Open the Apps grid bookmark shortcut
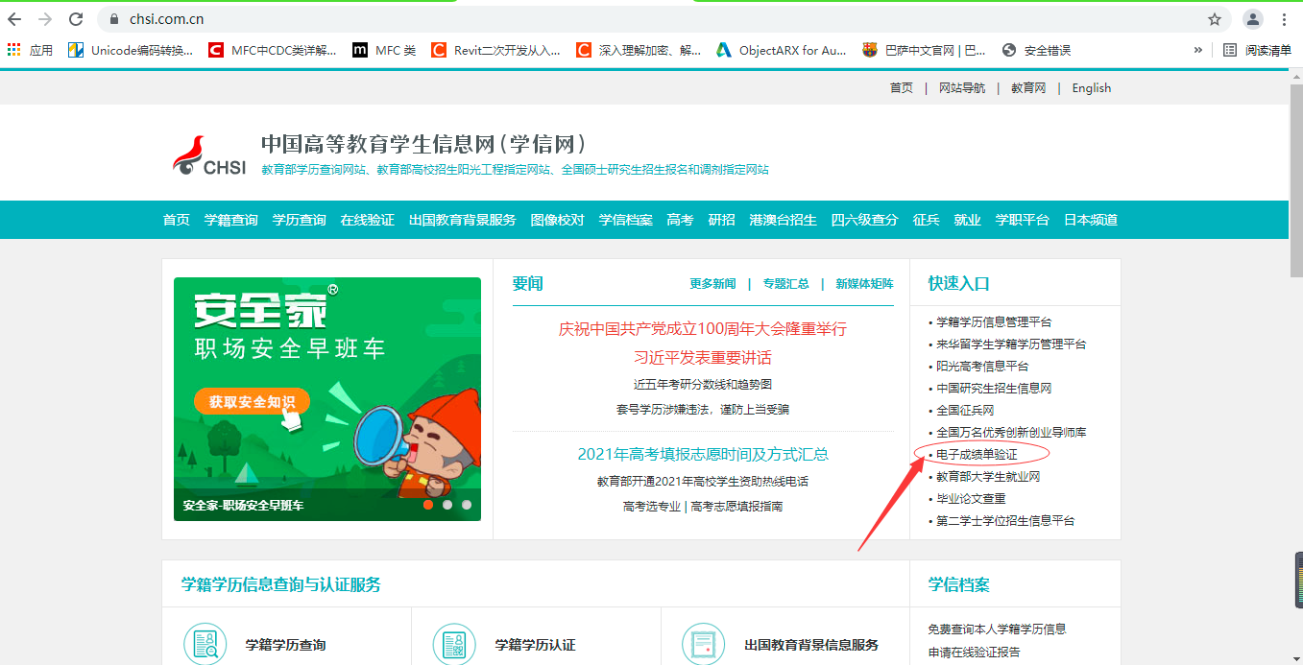 pyautogui.click(x=30, y=50)
